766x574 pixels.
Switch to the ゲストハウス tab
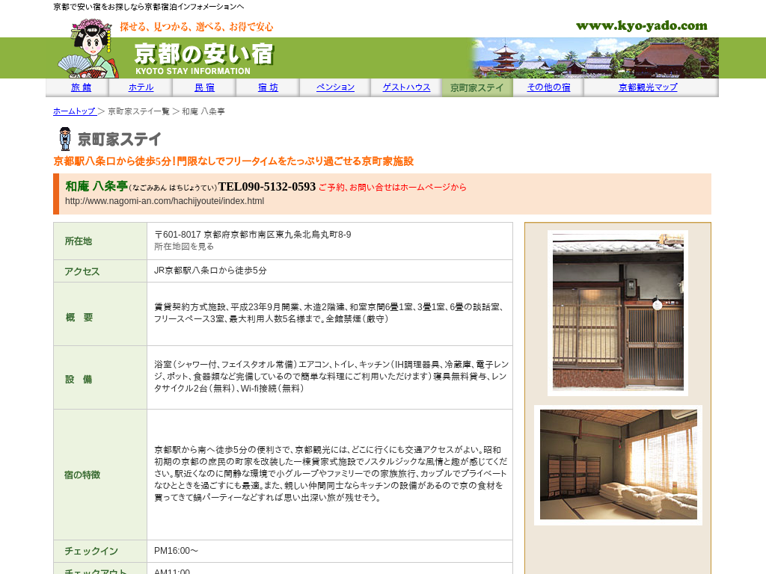click(x=406, y=87)
